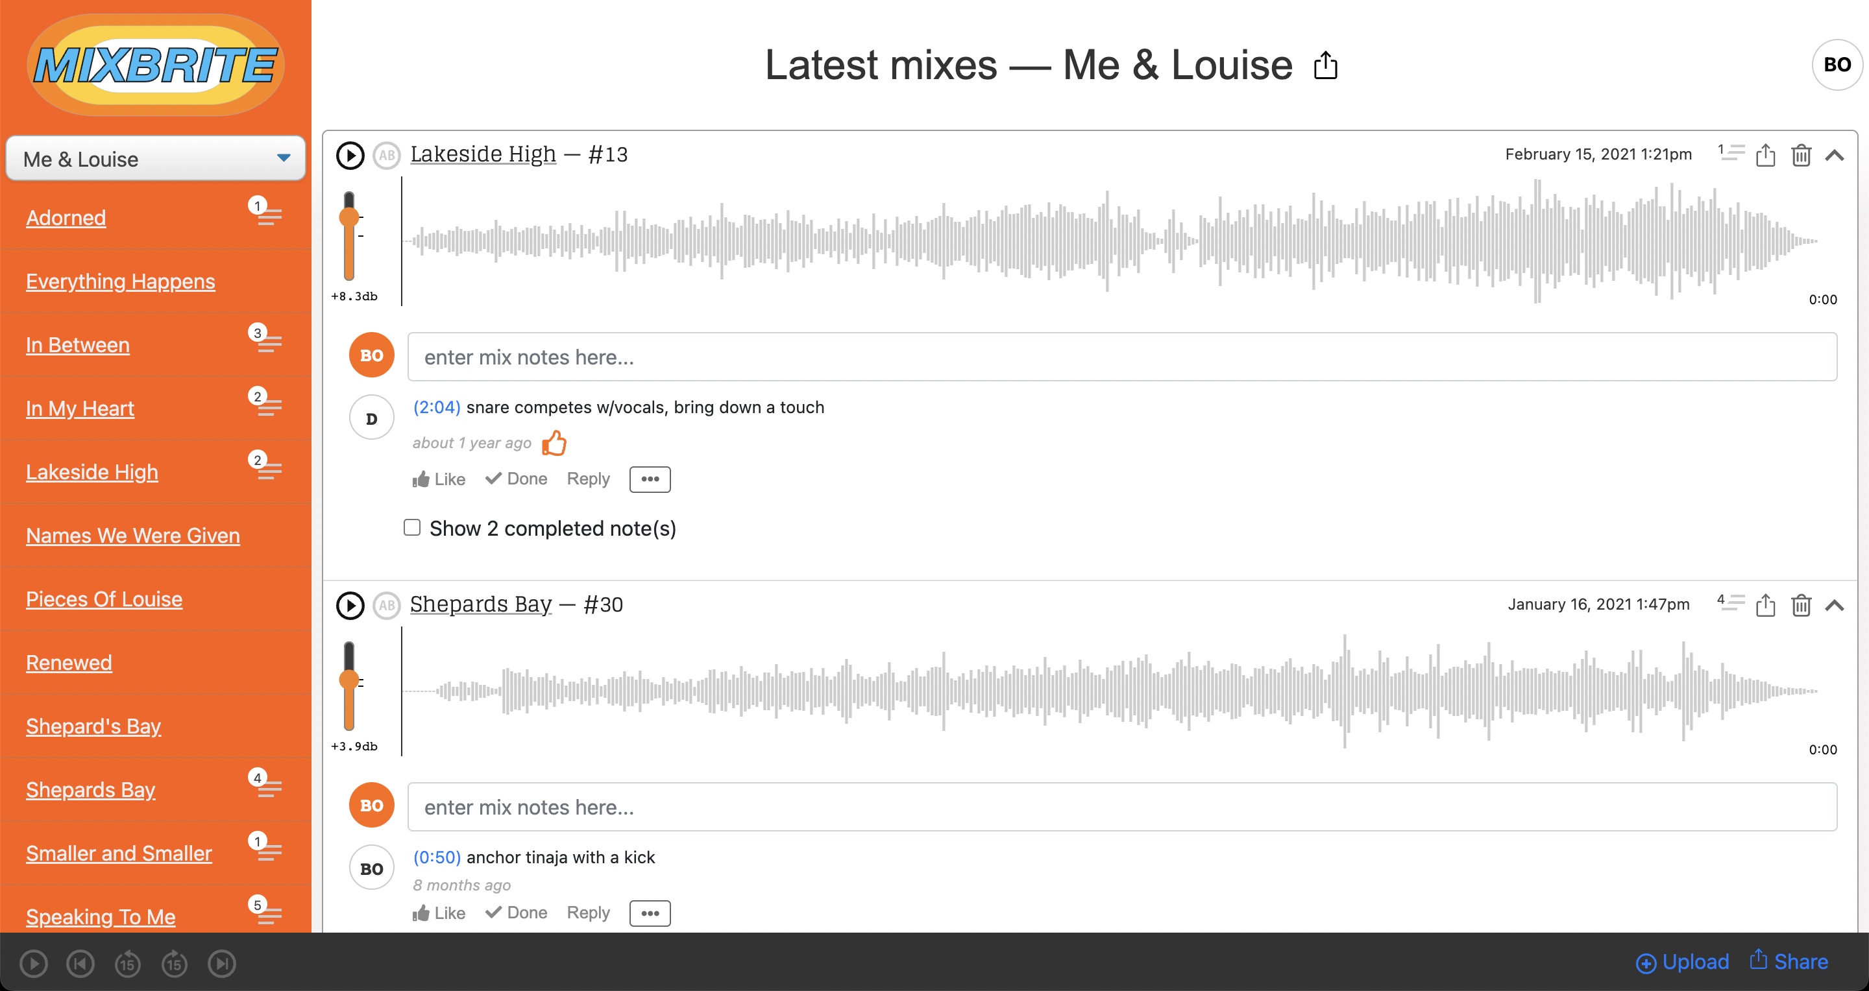Open the Me & Louise project dropdown
Viewport: 1869px width, 991px height.
coord(155,159)
